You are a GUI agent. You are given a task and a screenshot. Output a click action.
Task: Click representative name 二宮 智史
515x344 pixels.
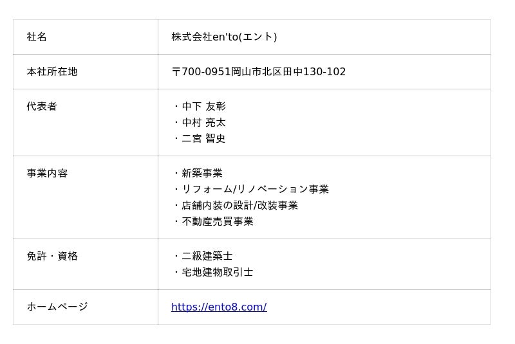[x=203, y=139]
